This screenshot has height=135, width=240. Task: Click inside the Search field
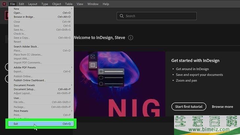point(157,16)
